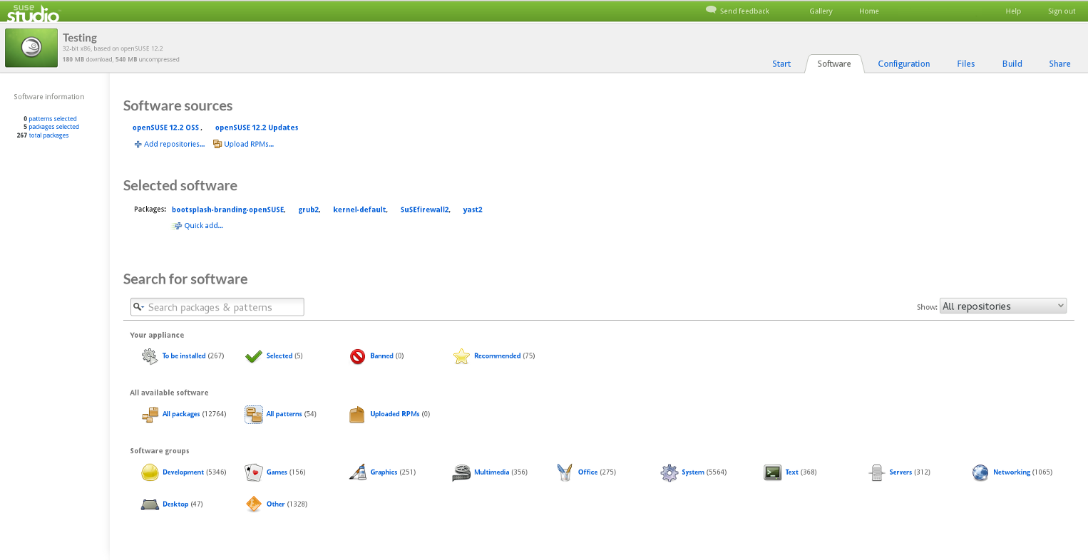Click the System gear icon
This screenshot has width=1088, height=560.
coord(669,472)
